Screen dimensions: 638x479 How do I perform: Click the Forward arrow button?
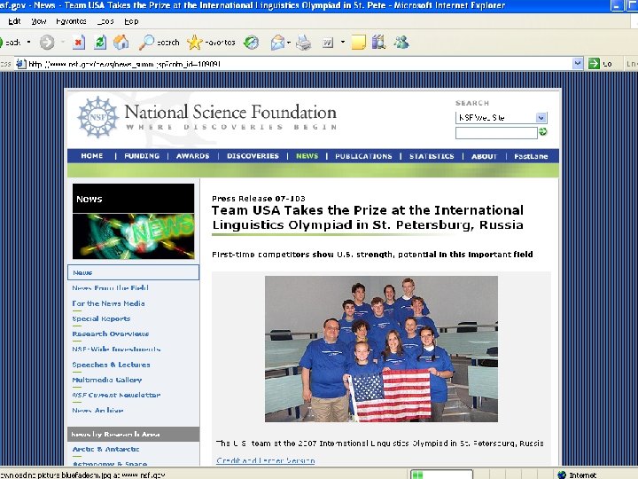47,42
